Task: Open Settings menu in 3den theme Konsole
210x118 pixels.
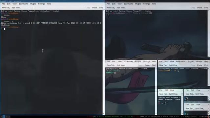Action: pos(147,61)
